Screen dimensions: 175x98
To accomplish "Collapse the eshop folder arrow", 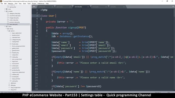I will pyautogui.click(x=6, y=29).
